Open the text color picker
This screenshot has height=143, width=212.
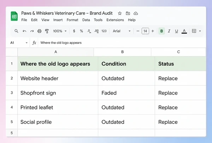pyautogui.click(x=184, y=31)
